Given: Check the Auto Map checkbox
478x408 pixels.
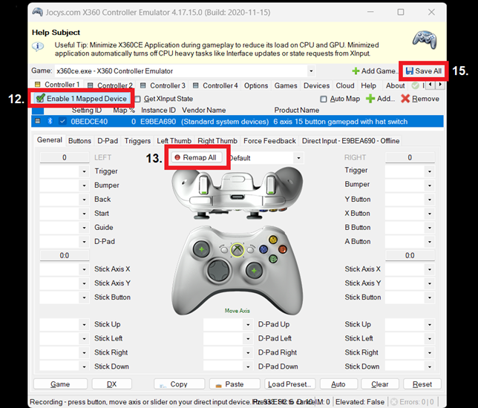Looking at the screenshot, I should point(324,99).
